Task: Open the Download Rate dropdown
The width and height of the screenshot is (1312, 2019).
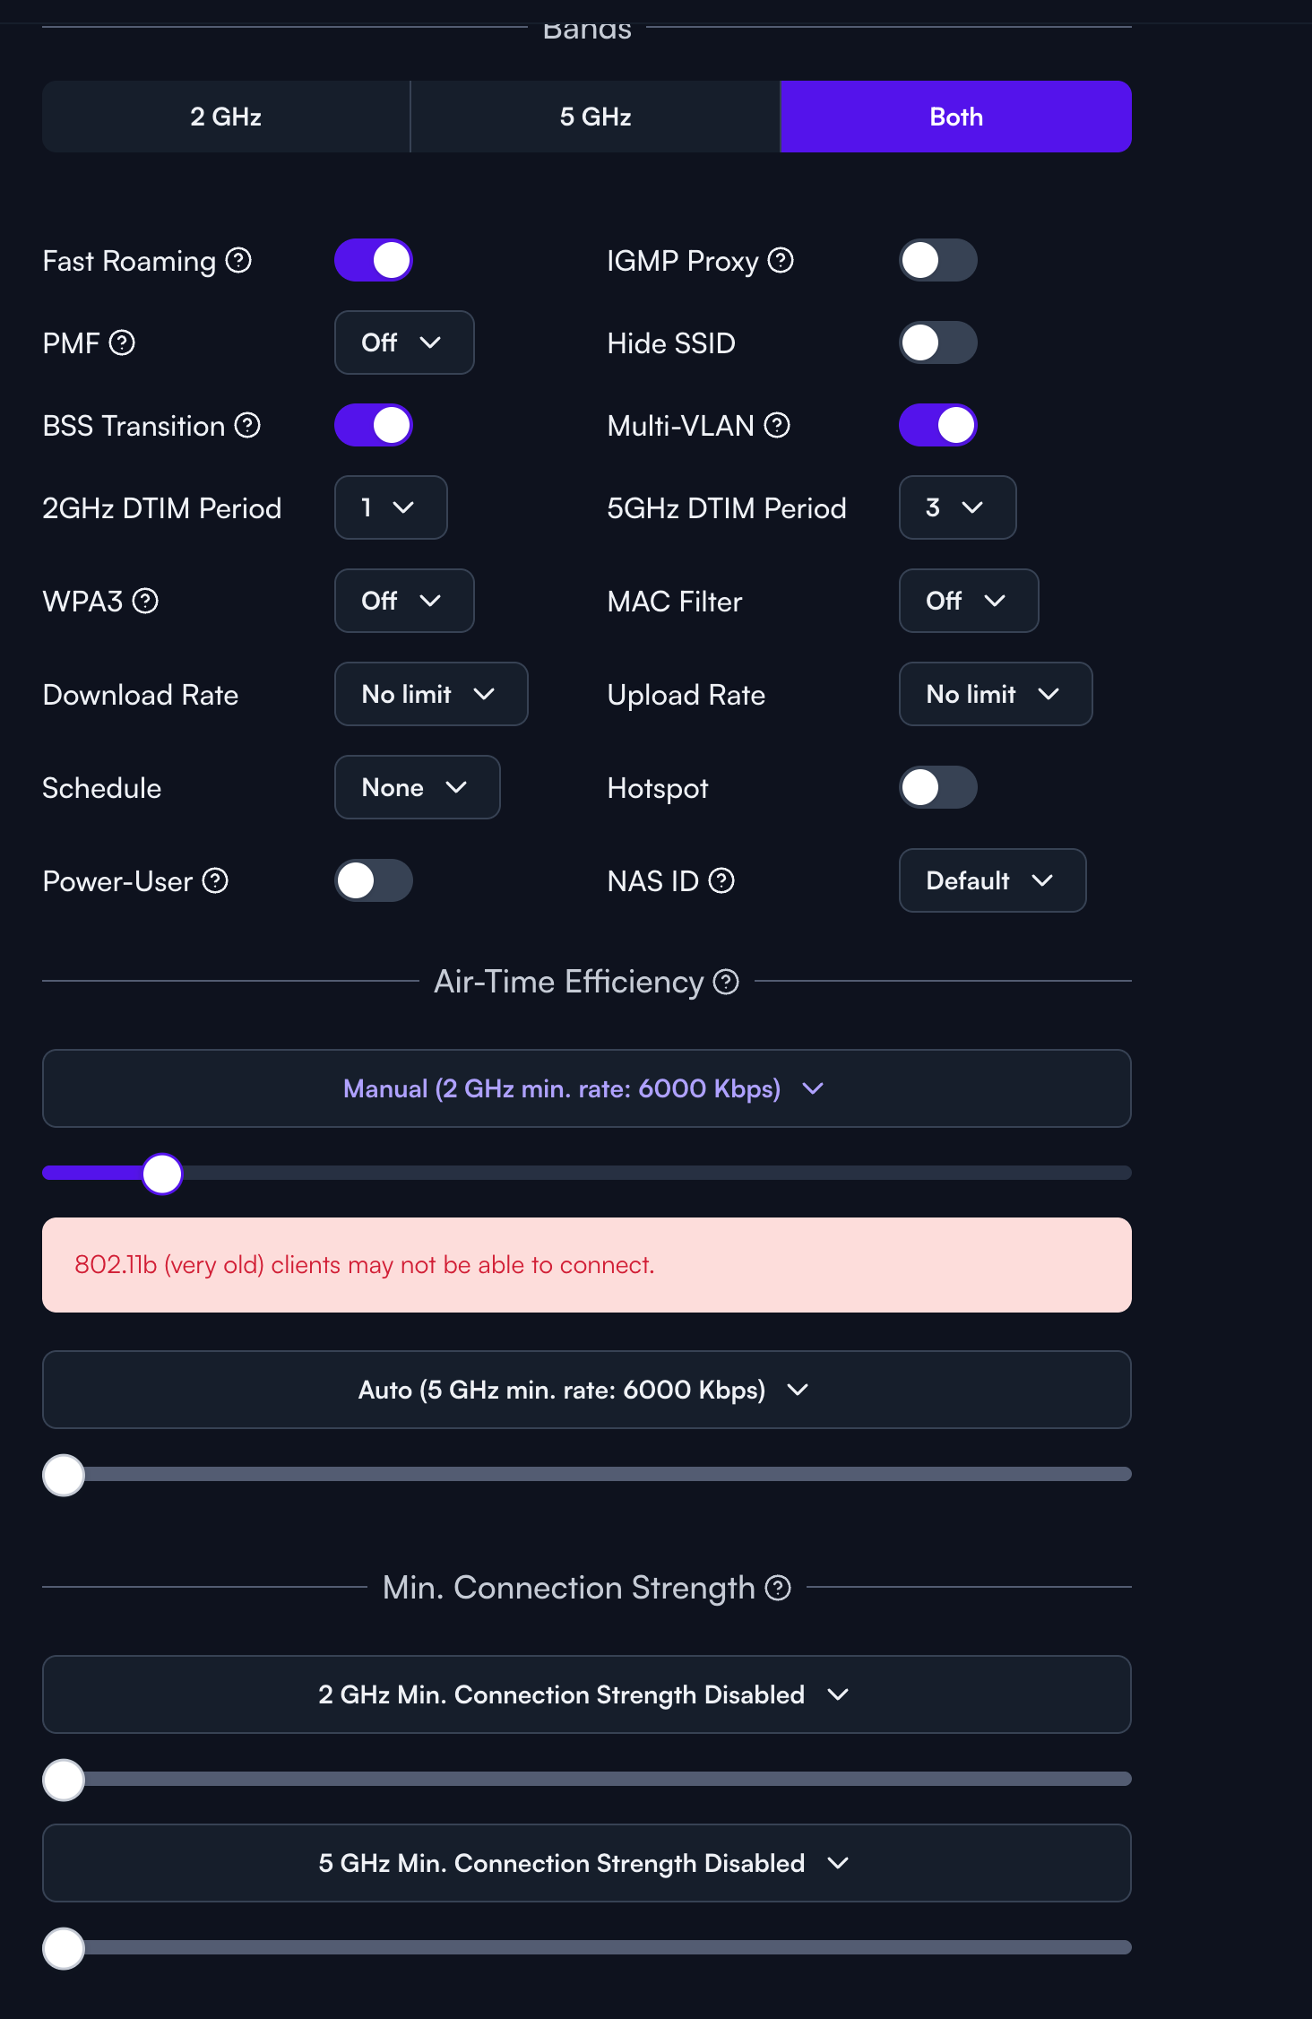Action: point(431,694)
